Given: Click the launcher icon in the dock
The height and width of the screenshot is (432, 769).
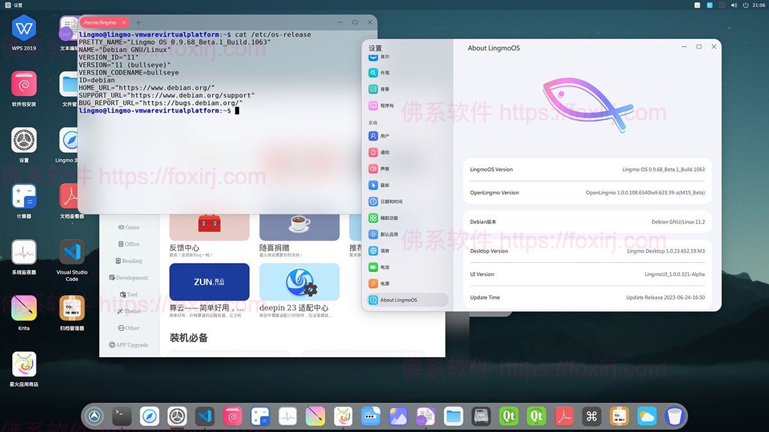Looking at the screenshot, I should (x=95, y=416).
